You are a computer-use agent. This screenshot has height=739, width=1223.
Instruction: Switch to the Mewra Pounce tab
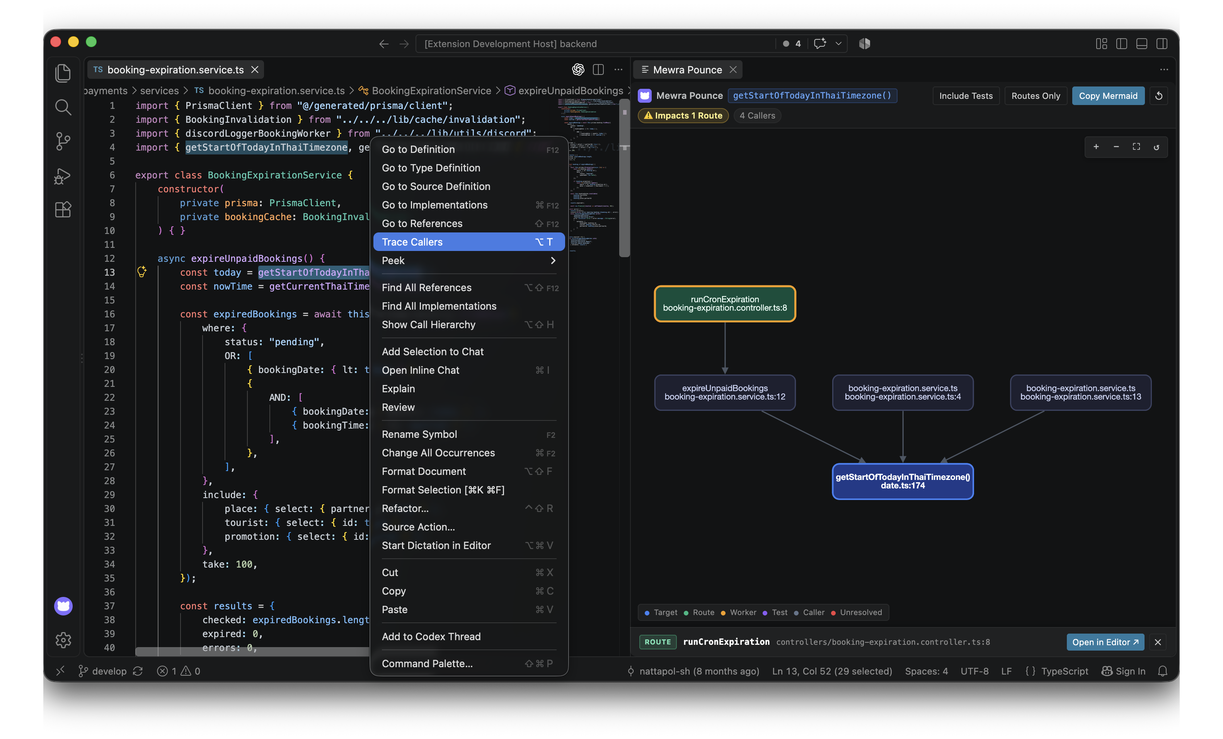click(x=687, y=70)
